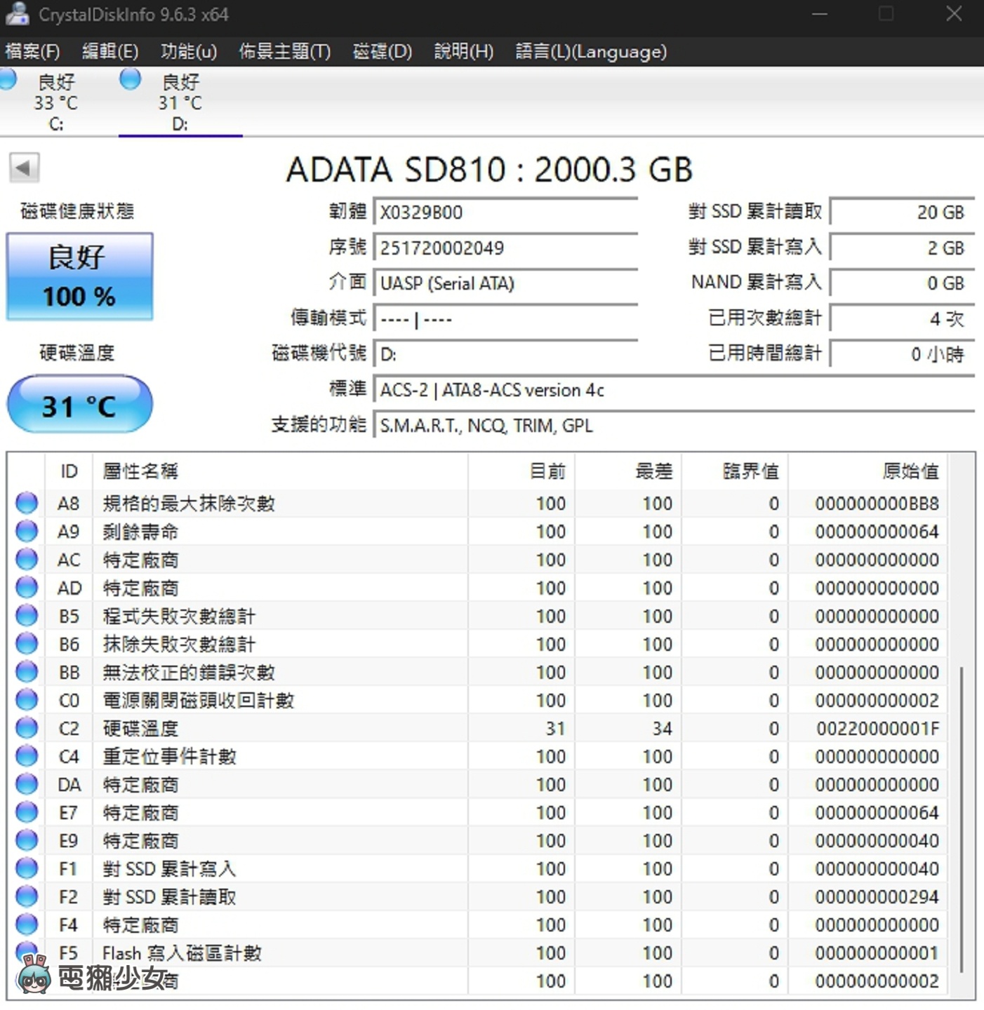Viewport: 984px width, 1010px height.
Task: Open the 磁碟(D) menu
Action: (383, 51)
